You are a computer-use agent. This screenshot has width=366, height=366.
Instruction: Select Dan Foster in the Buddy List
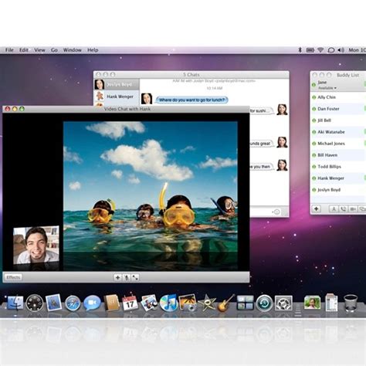[338, 109]
